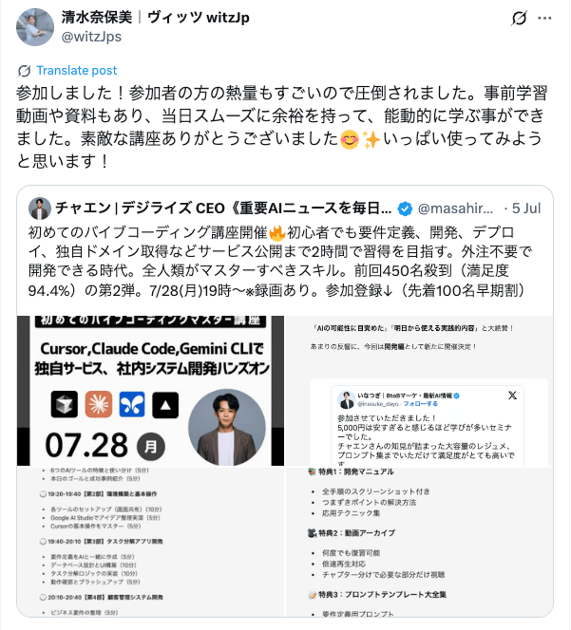
Task: Open the top-right testimonial image
Action: coord(419,390)
